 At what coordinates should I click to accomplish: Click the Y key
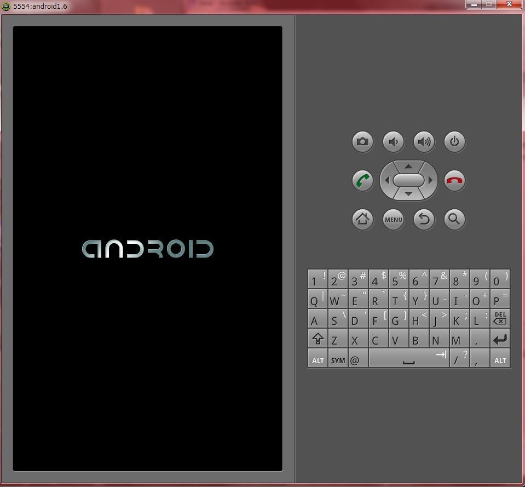[x=419, y=299]
